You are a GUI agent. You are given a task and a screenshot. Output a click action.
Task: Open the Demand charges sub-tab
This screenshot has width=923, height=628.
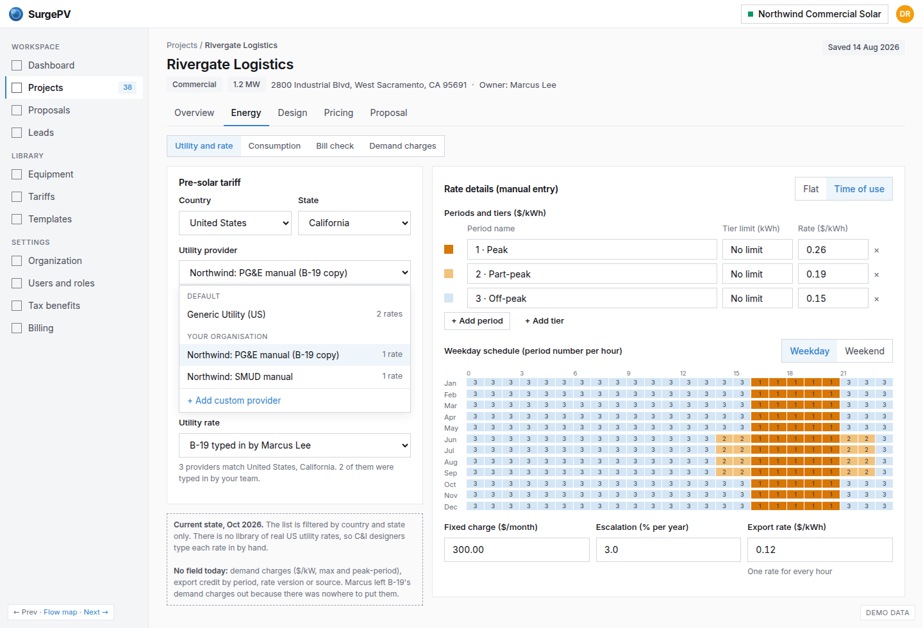403,146
